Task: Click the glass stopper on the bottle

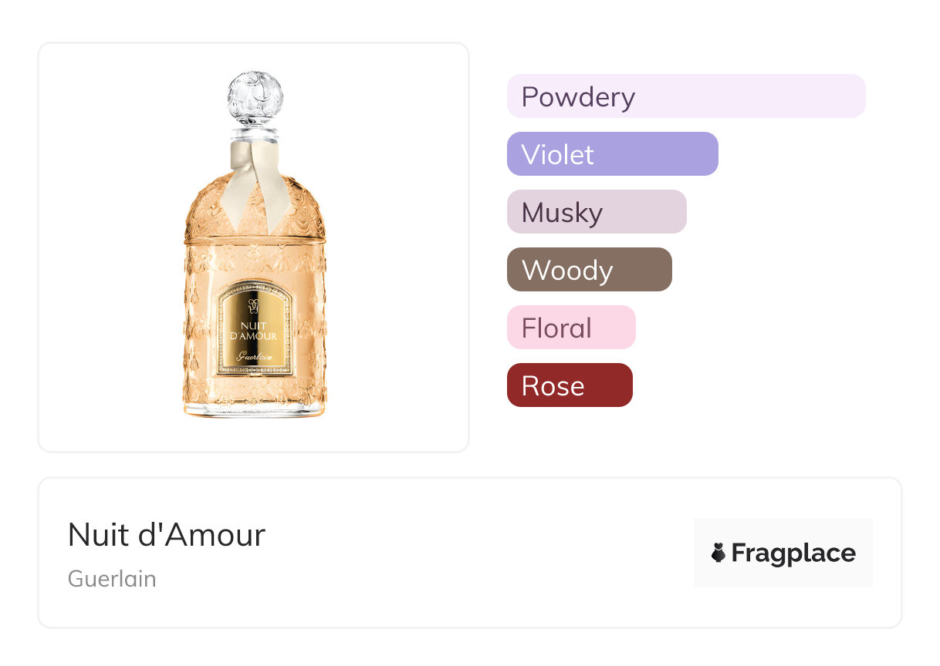Action: [x=255, y=99]
